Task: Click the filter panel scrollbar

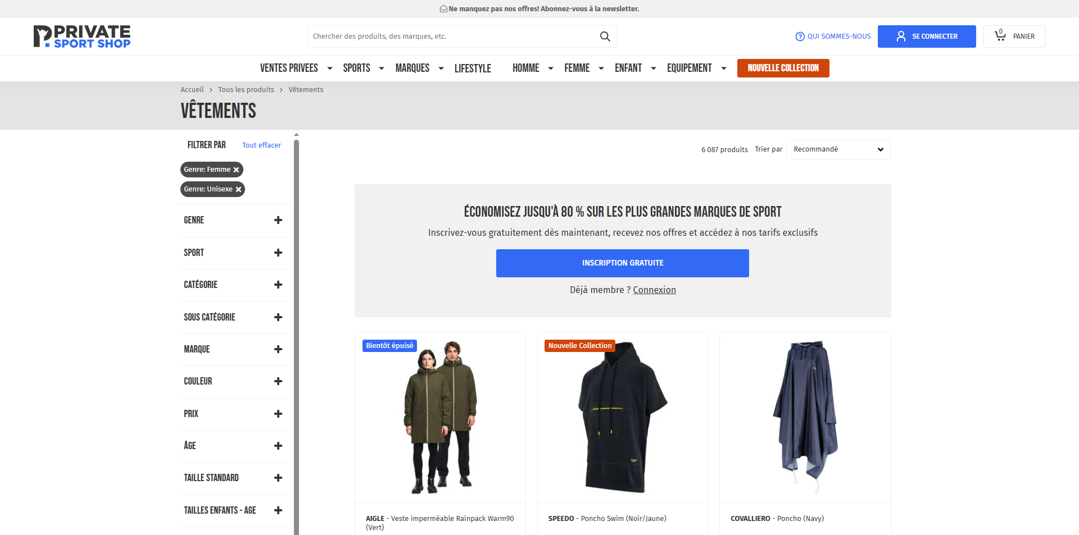Action: (x=296, y=337)
